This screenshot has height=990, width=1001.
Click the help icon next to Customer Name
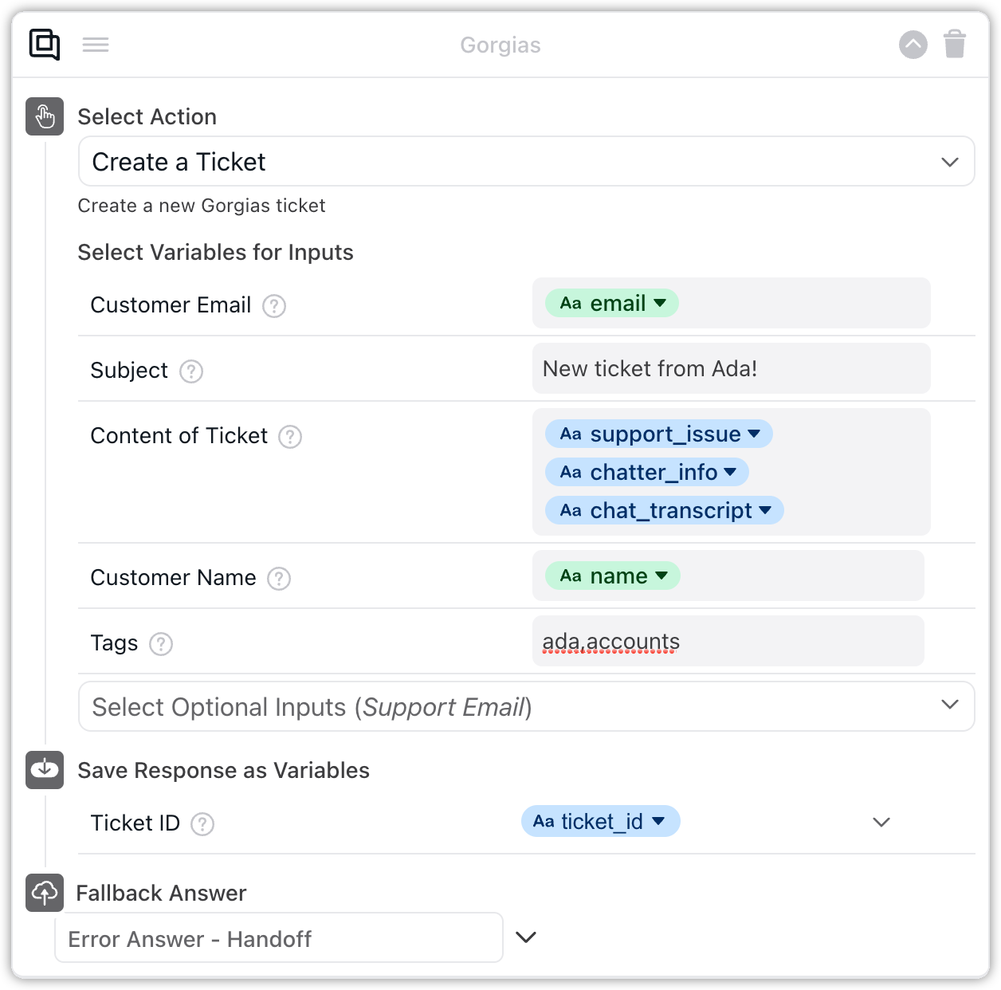[x=279, y=579]
